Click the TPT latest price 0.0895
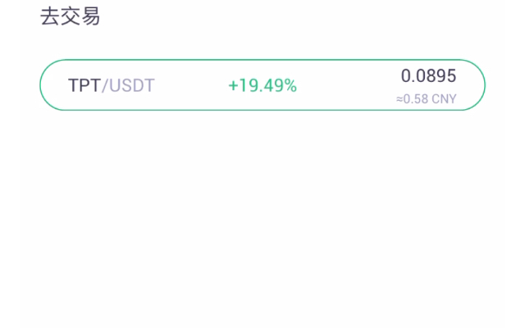 428,75
